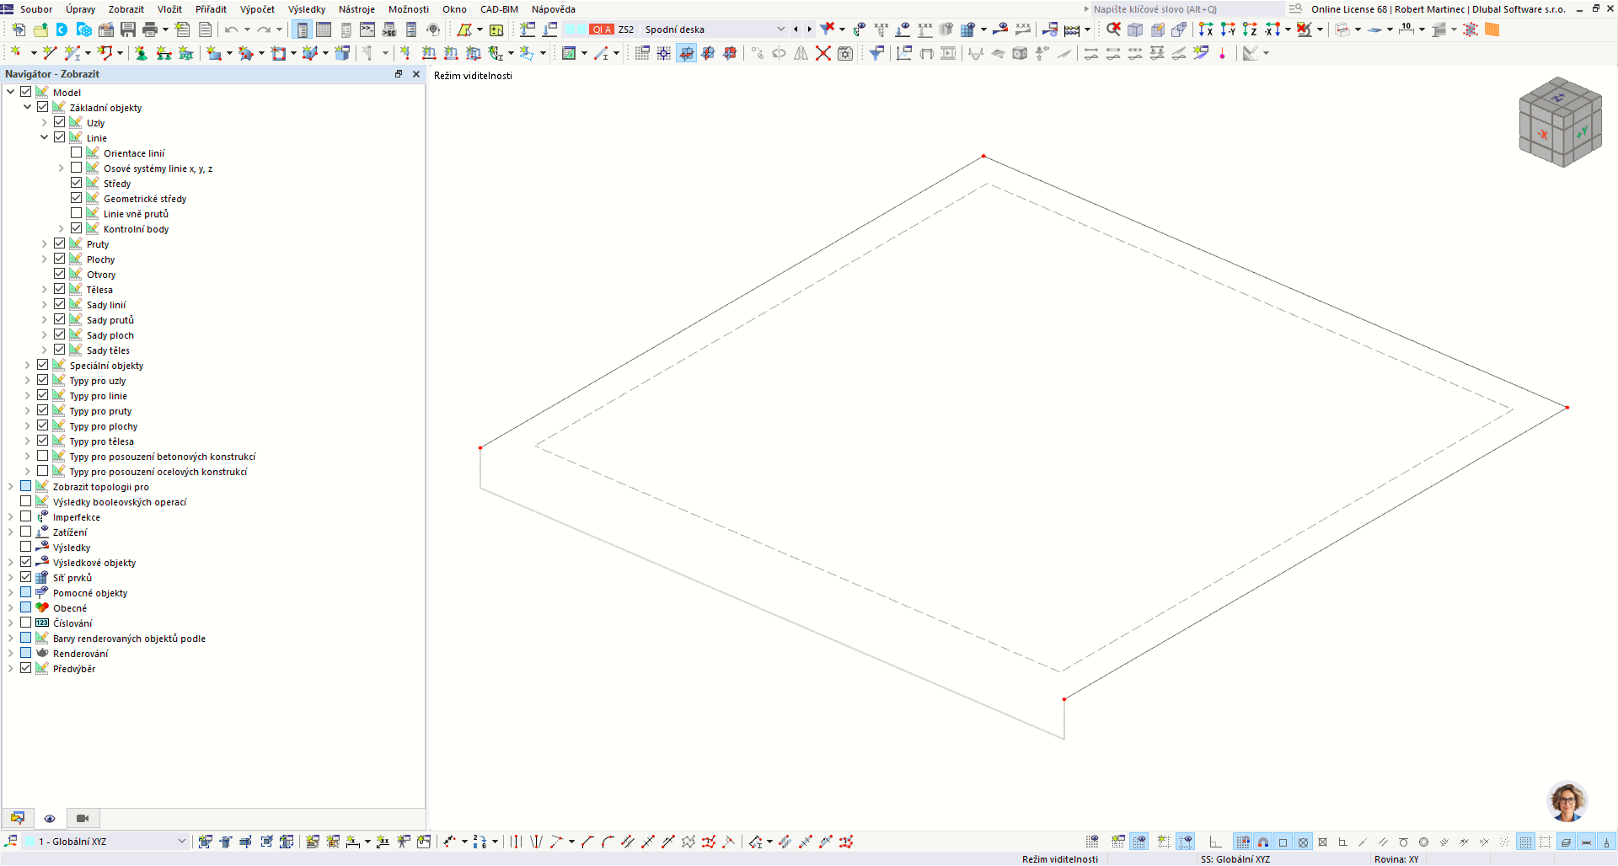The width and height of the screenshot is (1618, 866).
Task: Expand the Pruty tree node
Action: click(x=44, y=243)
